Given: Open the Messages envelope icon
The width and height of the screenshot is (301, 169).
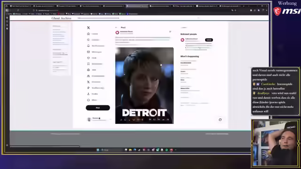Looking at the screenshot, I should point(88,52).
